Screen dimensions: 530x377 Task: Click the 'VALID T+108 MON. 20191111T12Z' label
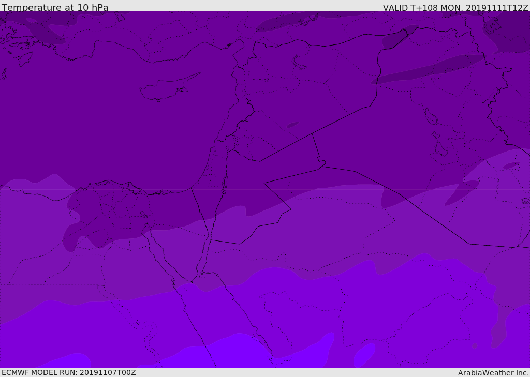pos(455,7)
